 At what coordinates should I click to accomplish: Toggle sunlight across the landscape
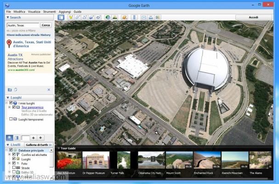(115, 17)
